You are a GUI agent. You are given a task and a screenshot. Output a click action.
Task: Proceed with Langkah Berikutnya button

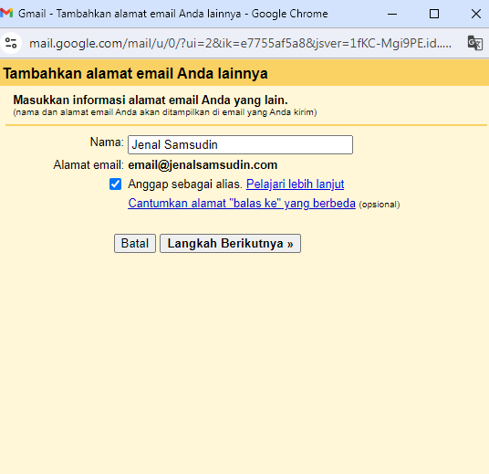[x=230, y=243]
